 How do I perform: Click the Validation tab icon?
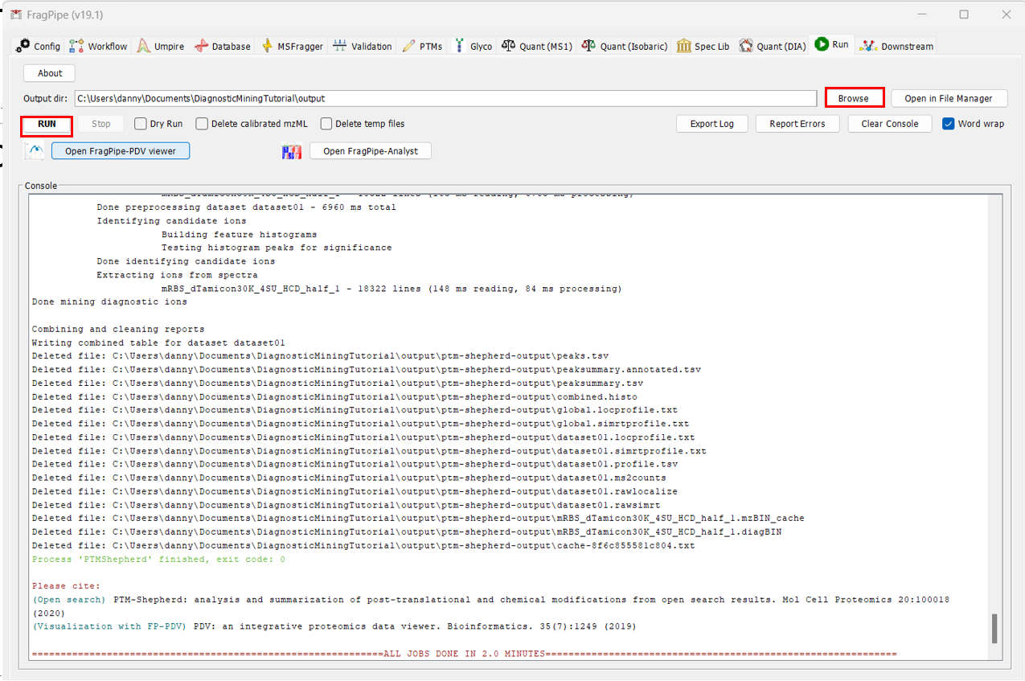tap(340, 46)
